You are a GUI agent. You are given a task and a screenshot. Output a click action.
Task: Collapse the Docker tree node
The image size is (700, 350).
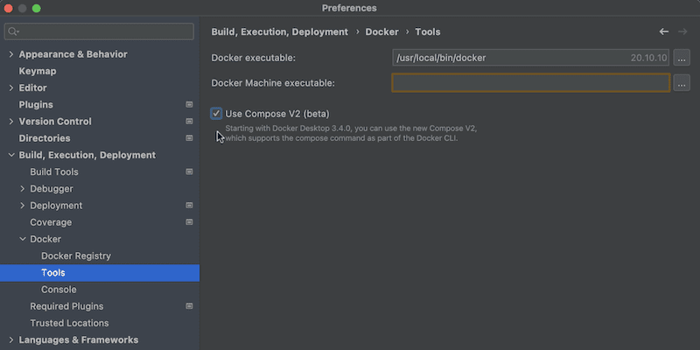click(23, 239)
